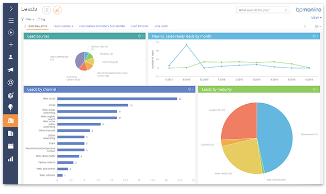Click the plus add icon in sidebar
Screen dimensions: 326x194
tap(11, 44)
